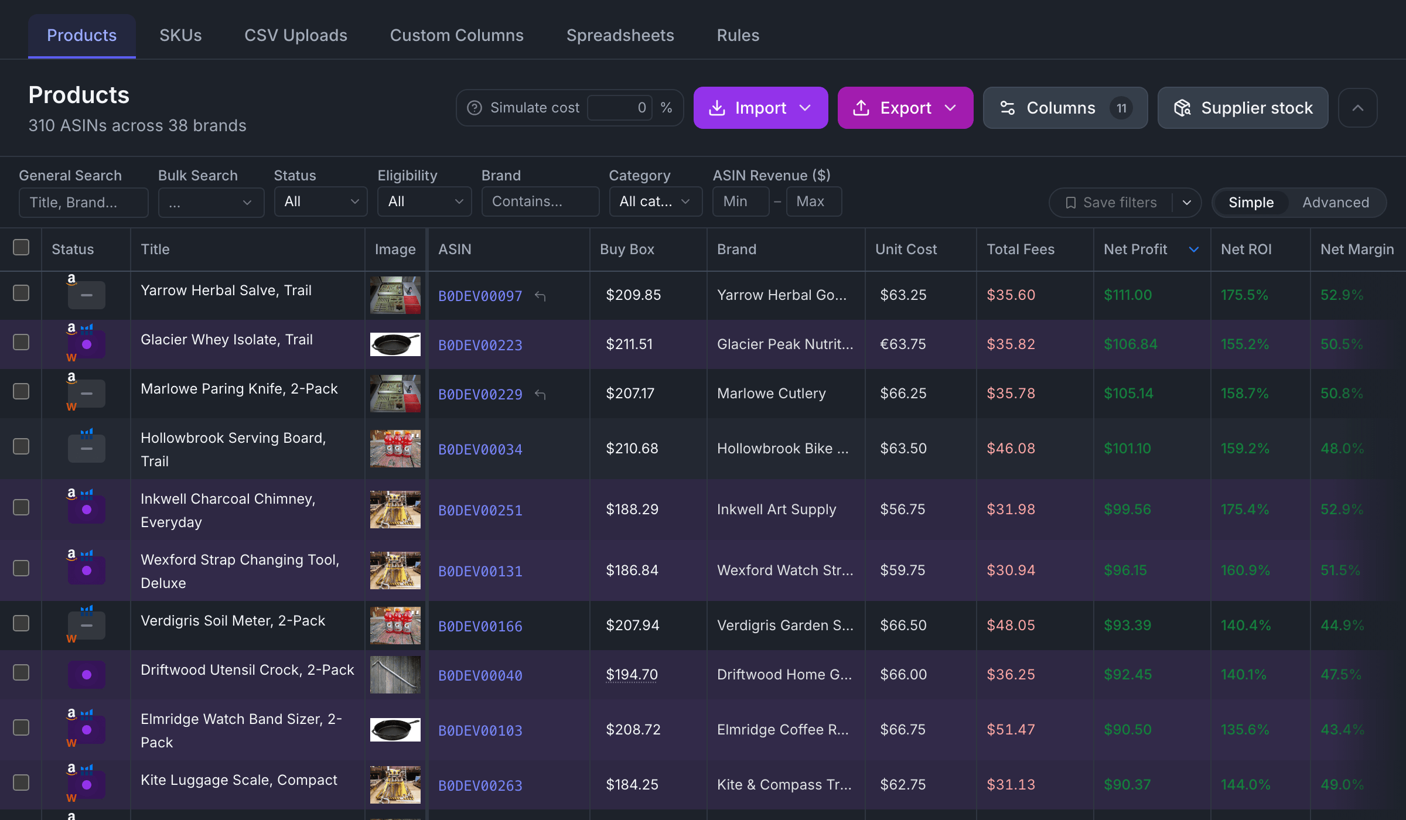Image resolution: width=1406 pixels, height=820 pixels.
Task: Click the Simulate cost help icon
Action: point(475,108)
